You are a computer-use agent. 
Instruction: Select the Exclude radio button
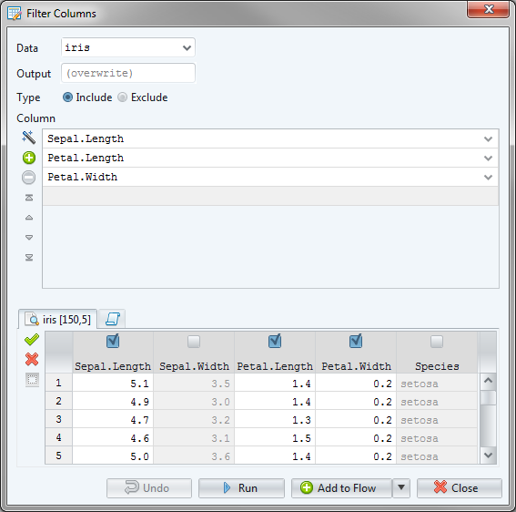tap(123, 97)
